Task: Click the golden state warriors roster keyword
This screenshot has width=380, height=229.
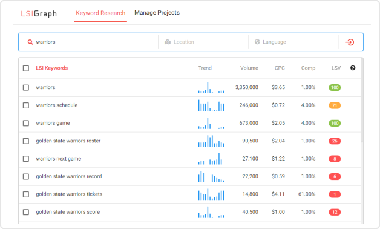Action: 68,141
